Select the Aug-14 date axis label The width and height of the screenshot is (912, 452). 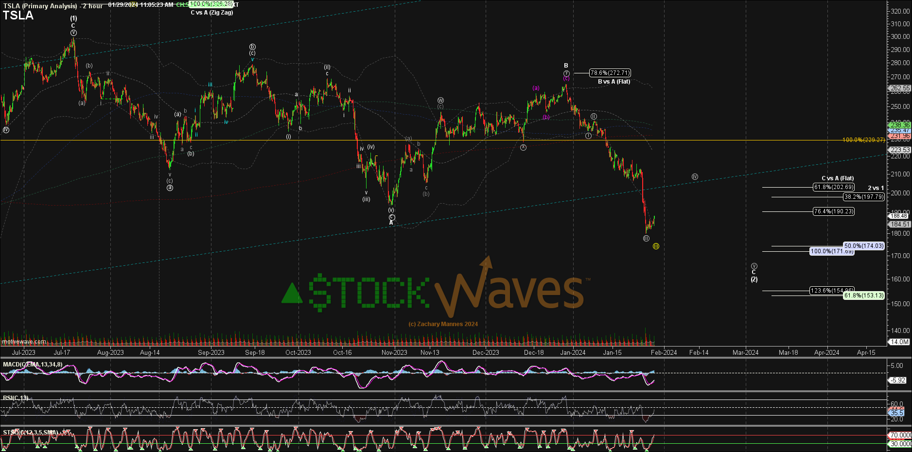[x=150, y=352]
